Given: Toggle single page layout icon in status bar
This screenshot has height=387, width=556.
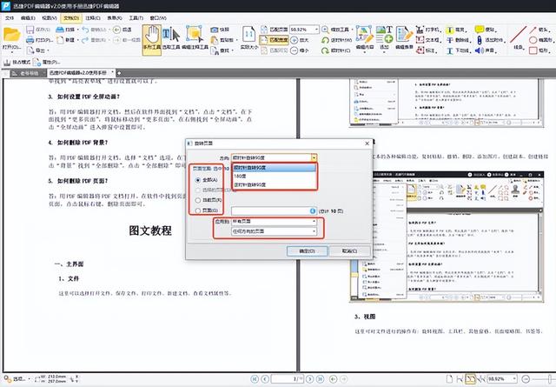Looking at the screenshot, I should coord(449,379).
